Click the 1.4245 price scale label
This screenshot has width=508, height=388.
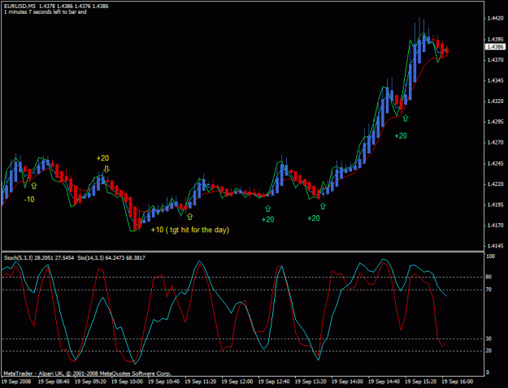click(496, 163)
